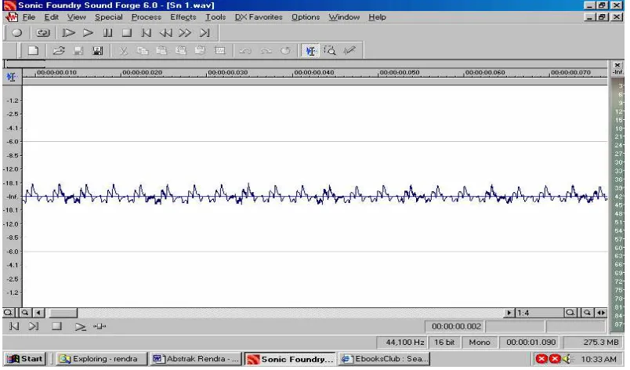Toggle Loop Playback in transport toolbar

(42, 33)
